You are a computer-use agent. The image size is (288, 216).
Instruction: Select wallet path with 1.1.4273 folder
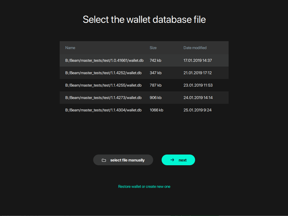(103, 98)
